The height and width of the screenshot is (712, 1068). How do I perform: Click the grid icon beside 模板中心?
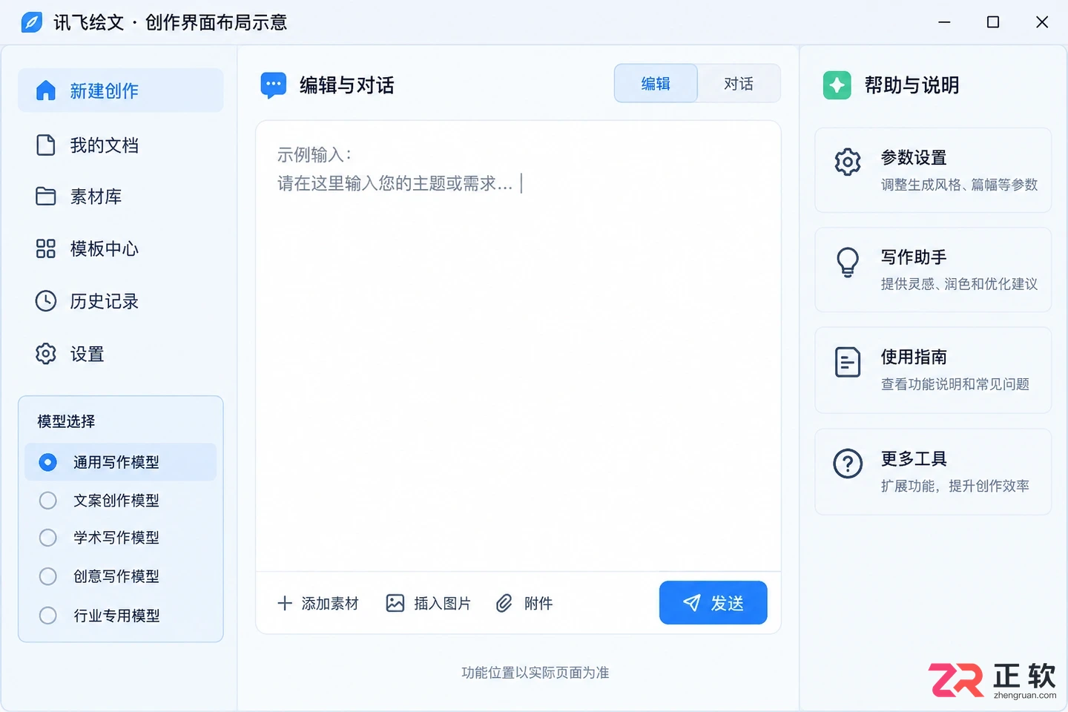(x=46, y=248)
